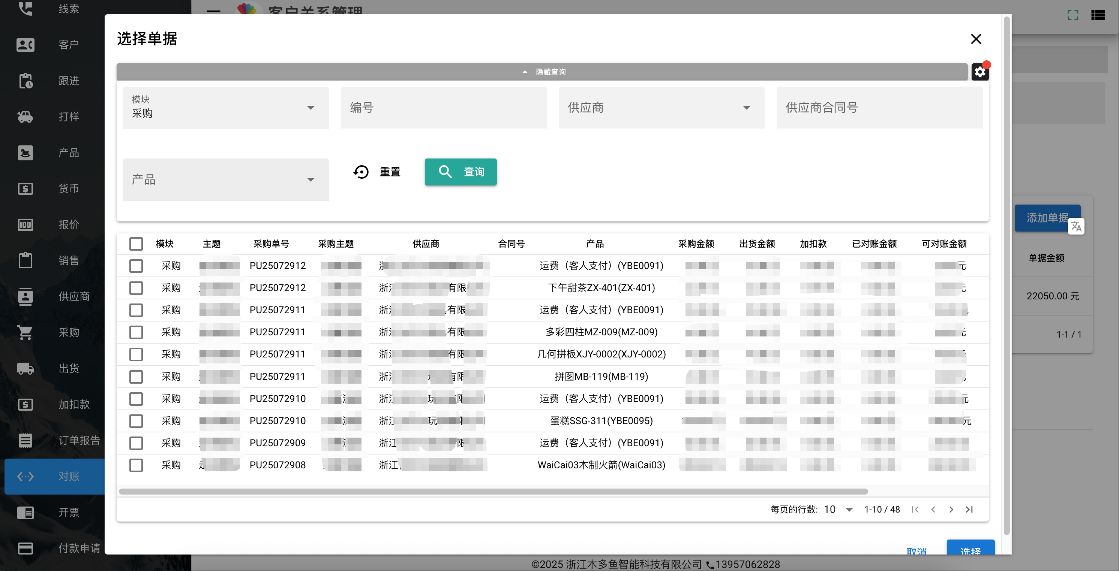Image resolution: width=1119 pixels, height=571 pixels.
Task: Jump to the last page arrow
Action: [x=969, y=510]
